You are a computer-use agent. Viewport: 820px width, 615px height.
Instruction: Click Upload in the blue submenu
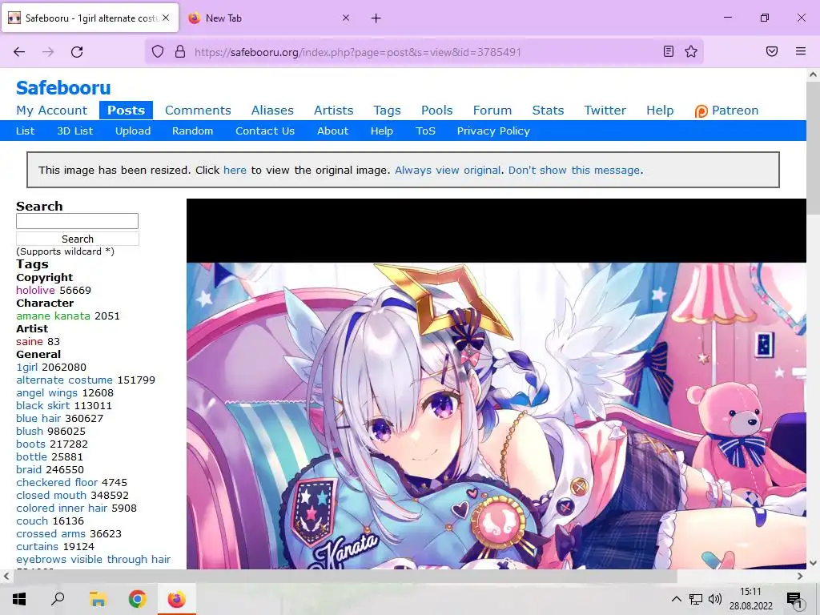(x=133, y=131)
